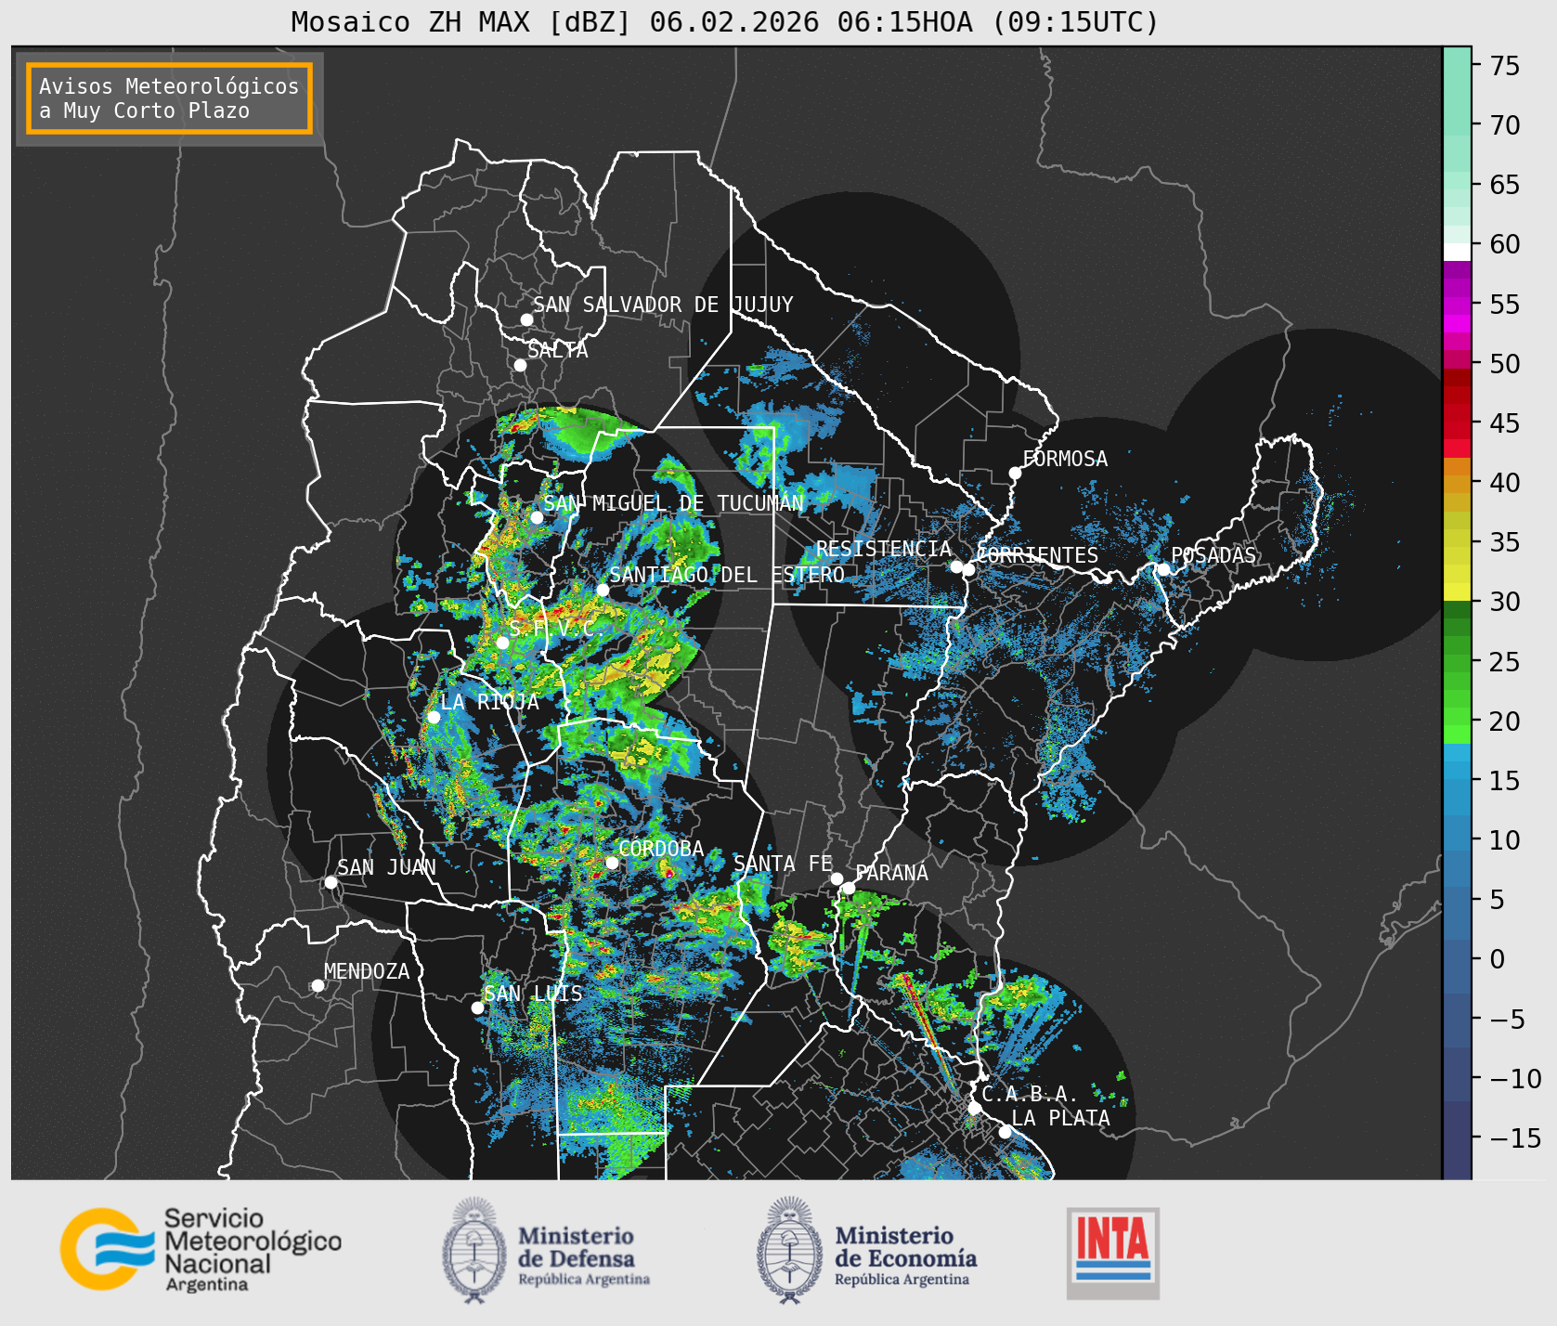Click the '65' value on the dBZ scale
1557x1326 pixels.
point(1505,185)
